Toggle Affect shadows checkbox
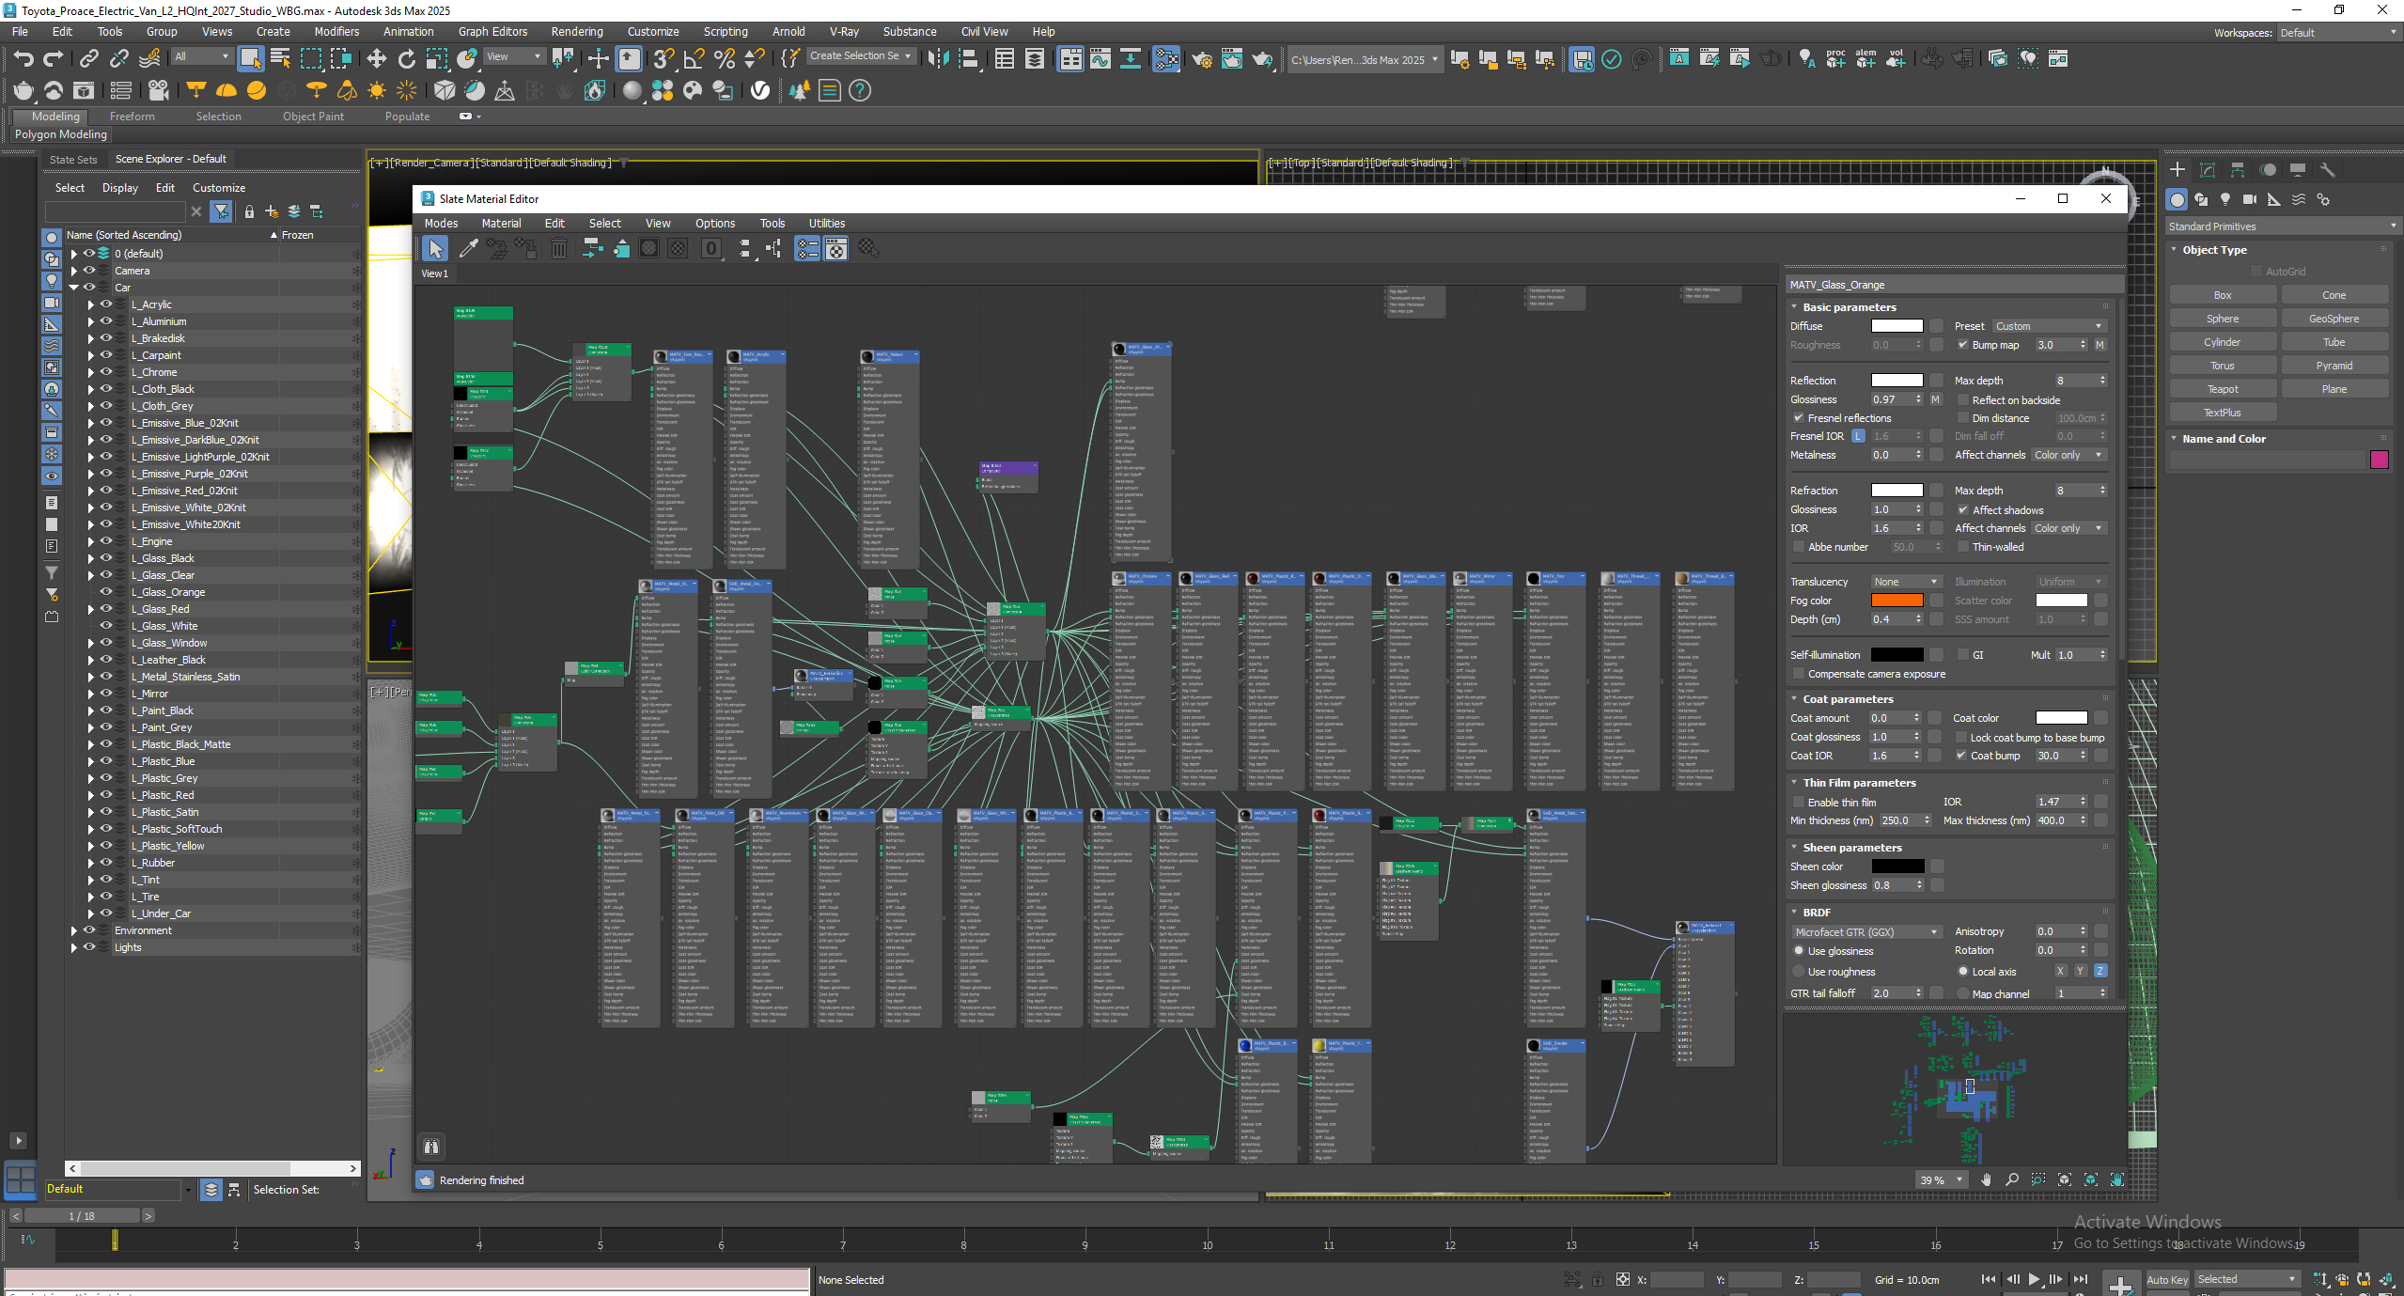Image resolution: width=2404 pixels, height=1296 pixels. click(x=1962, y=510)
